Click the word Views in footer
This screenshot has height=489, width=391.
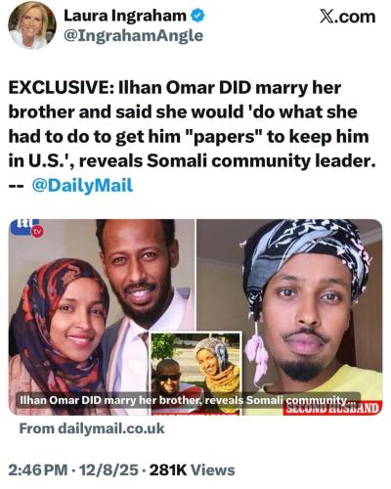click(212, 470)
